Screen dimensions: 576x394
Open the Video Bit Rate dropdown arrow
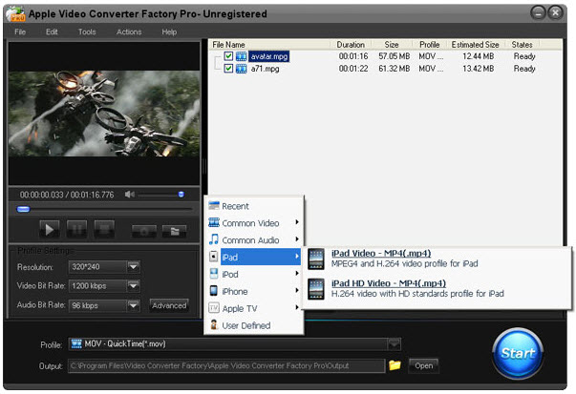point(133,286)
